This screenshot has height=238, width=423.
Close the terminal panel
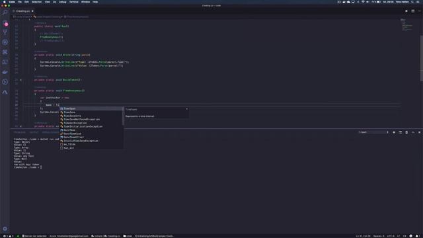(x=419, y=132)
